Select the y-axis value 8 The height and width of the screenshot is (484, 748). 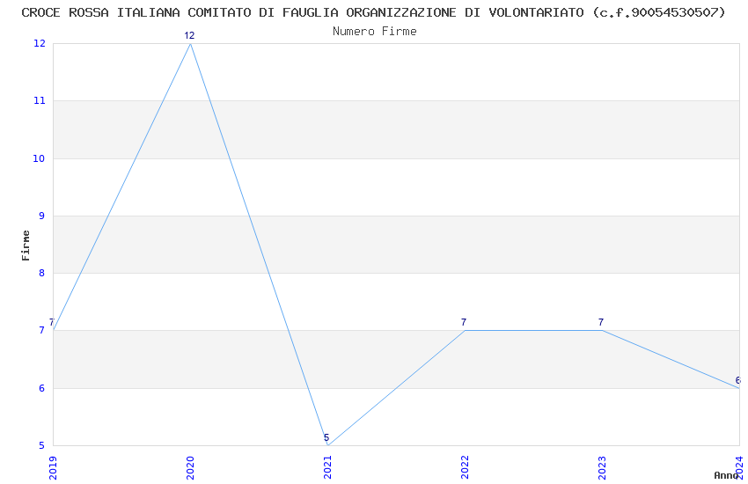[x=42, y=273]
